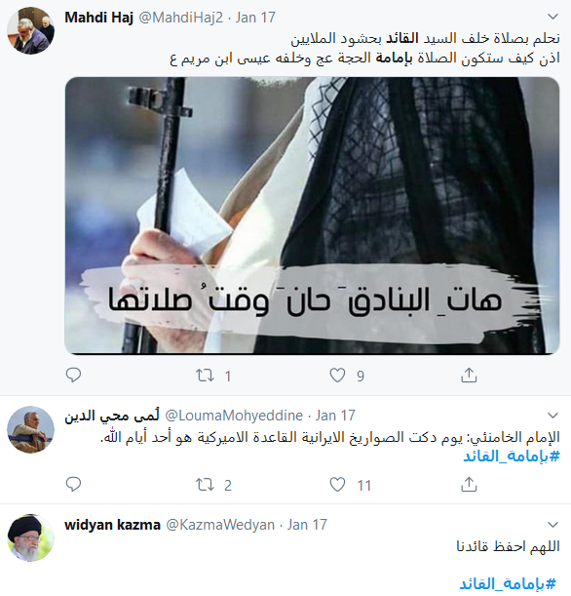Like LoumaMohyeddine's tweet with 11 likes
The height and width of the screenshot is (596, 571).
337,485
